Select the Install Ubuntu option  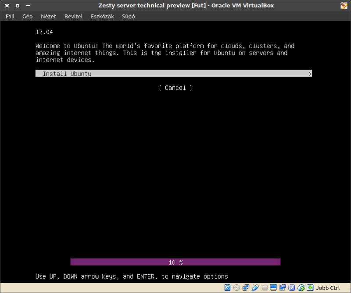pyautogui.click(x=174, y=74)
